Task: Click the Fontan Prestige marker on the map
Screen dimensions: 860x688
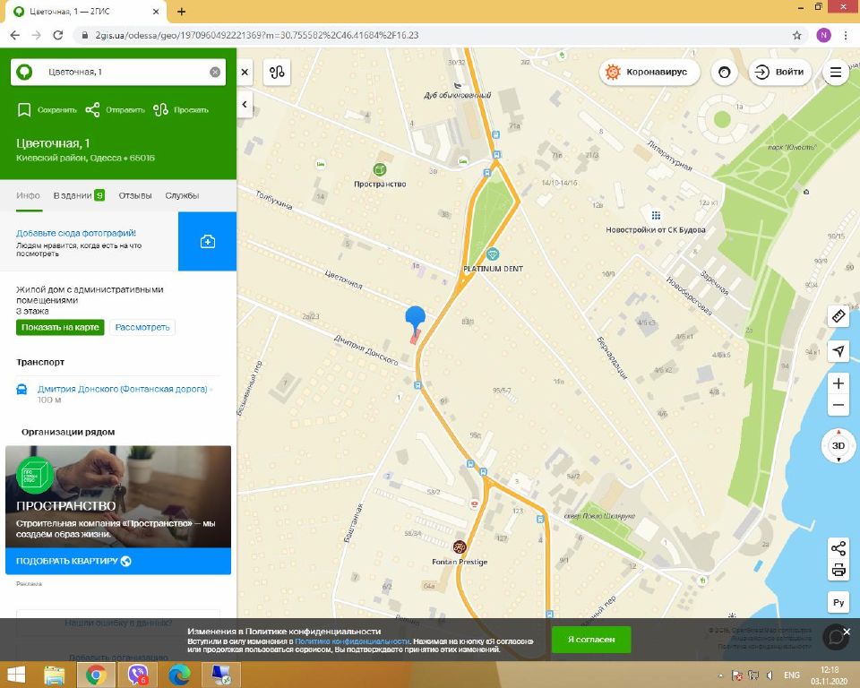Action: click(460, 547)
